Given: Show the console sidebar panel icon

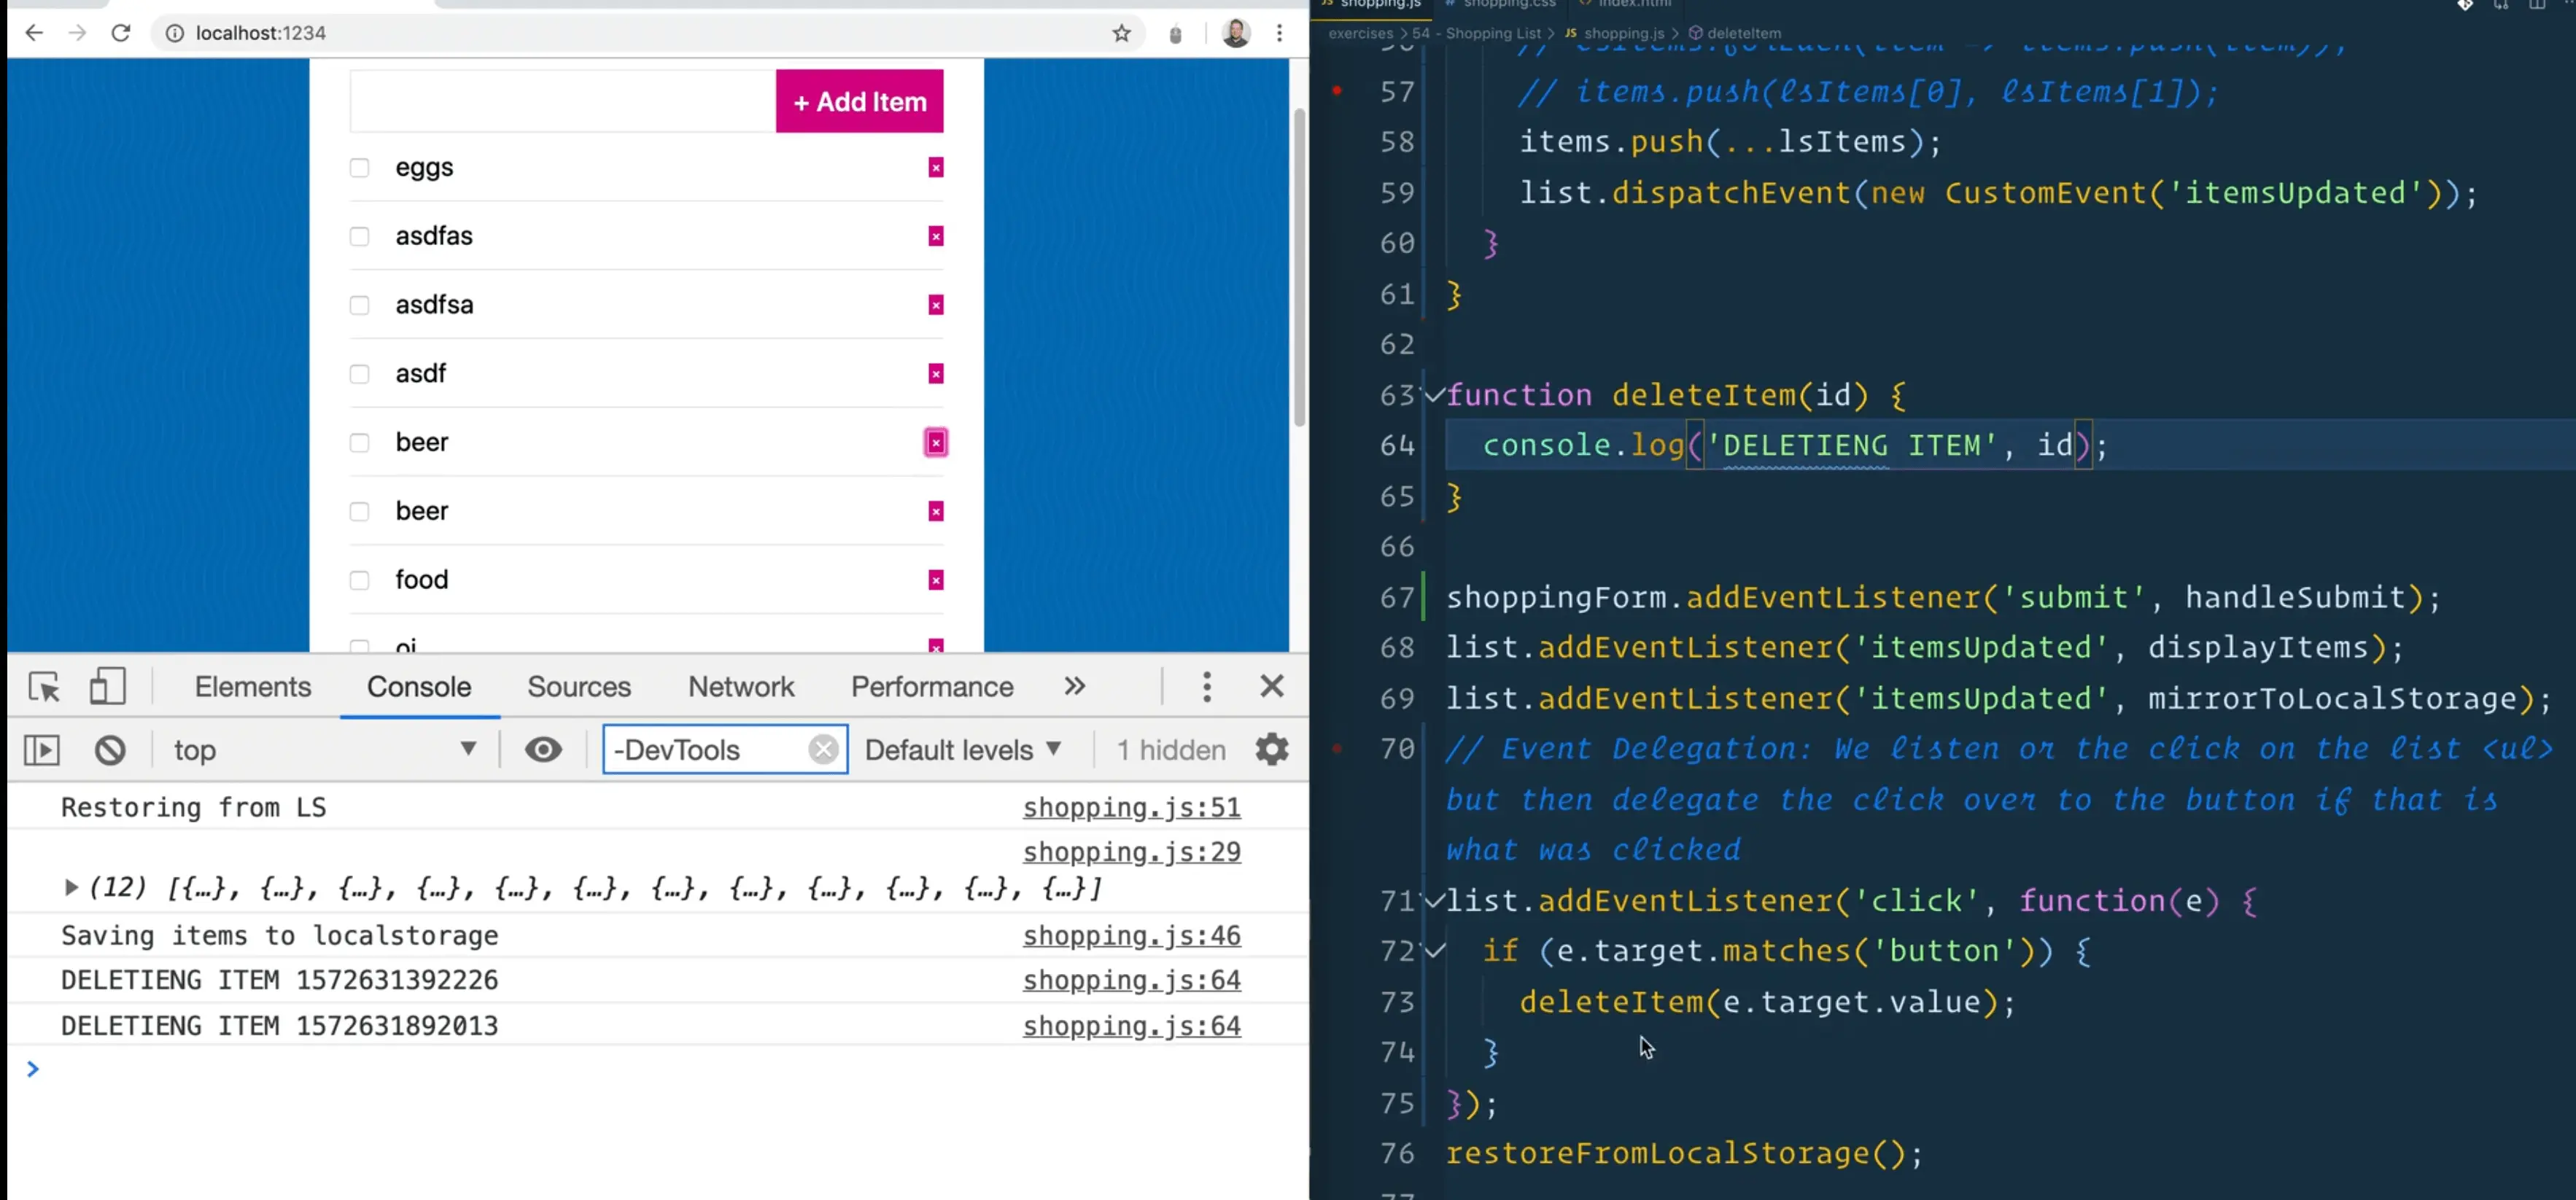Looking at the screenshot, I should click(x=42, y=750).
